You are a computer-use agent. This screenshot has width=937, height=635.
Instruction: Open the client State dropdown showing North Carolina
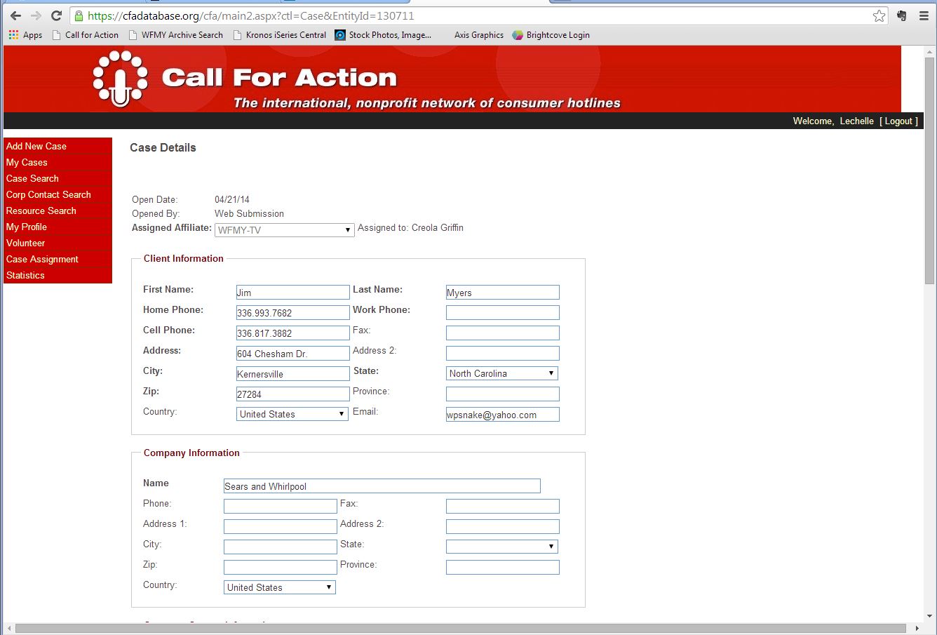coord(502,373)
